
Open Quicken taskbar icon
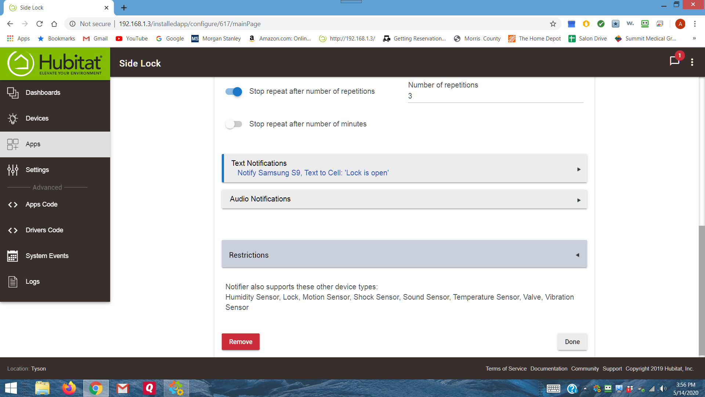point(149,388)
